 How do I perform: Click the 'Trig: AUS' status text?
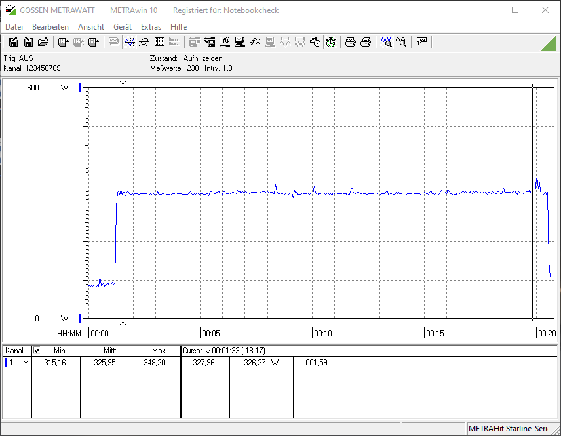coord(18,58)
